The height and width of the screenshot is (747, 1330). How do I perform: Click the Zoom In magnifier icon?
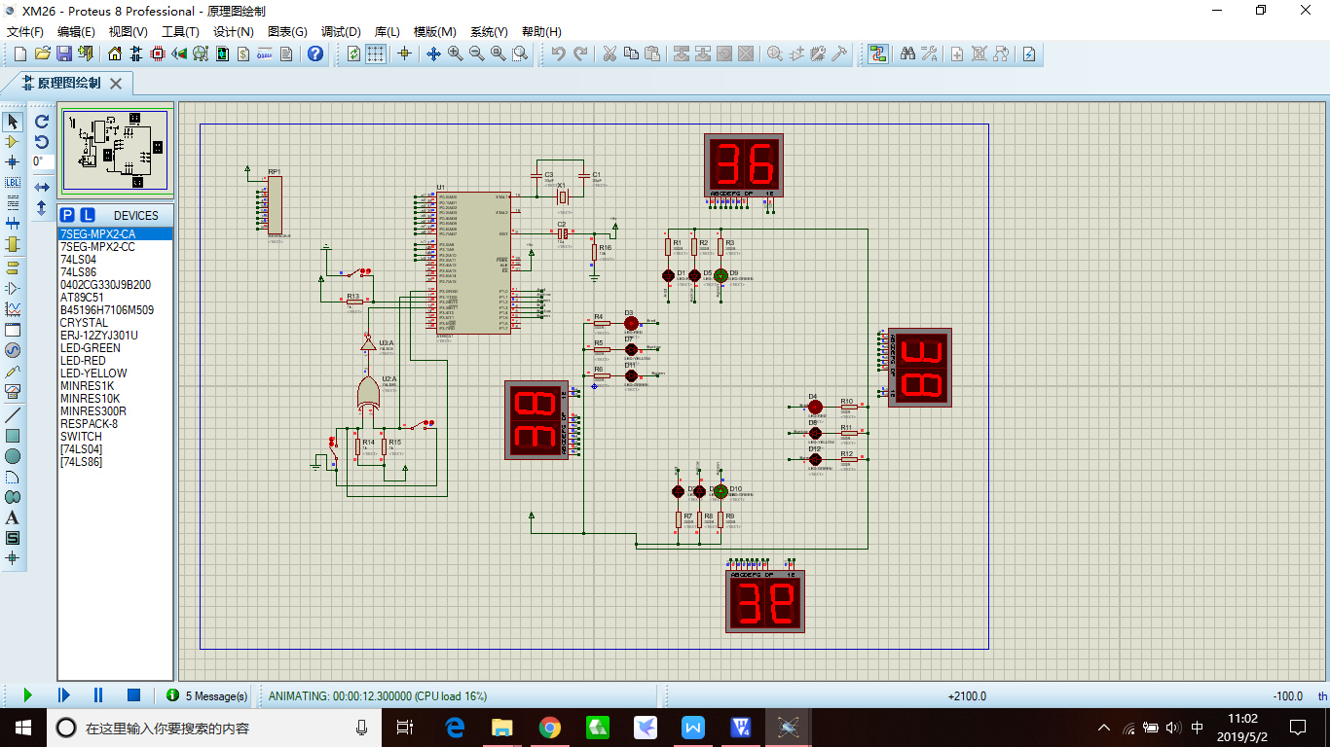456,53
